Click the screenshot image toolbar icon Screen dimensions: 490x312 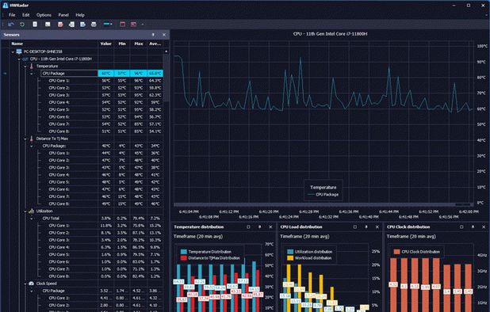[x=48, y=24]
